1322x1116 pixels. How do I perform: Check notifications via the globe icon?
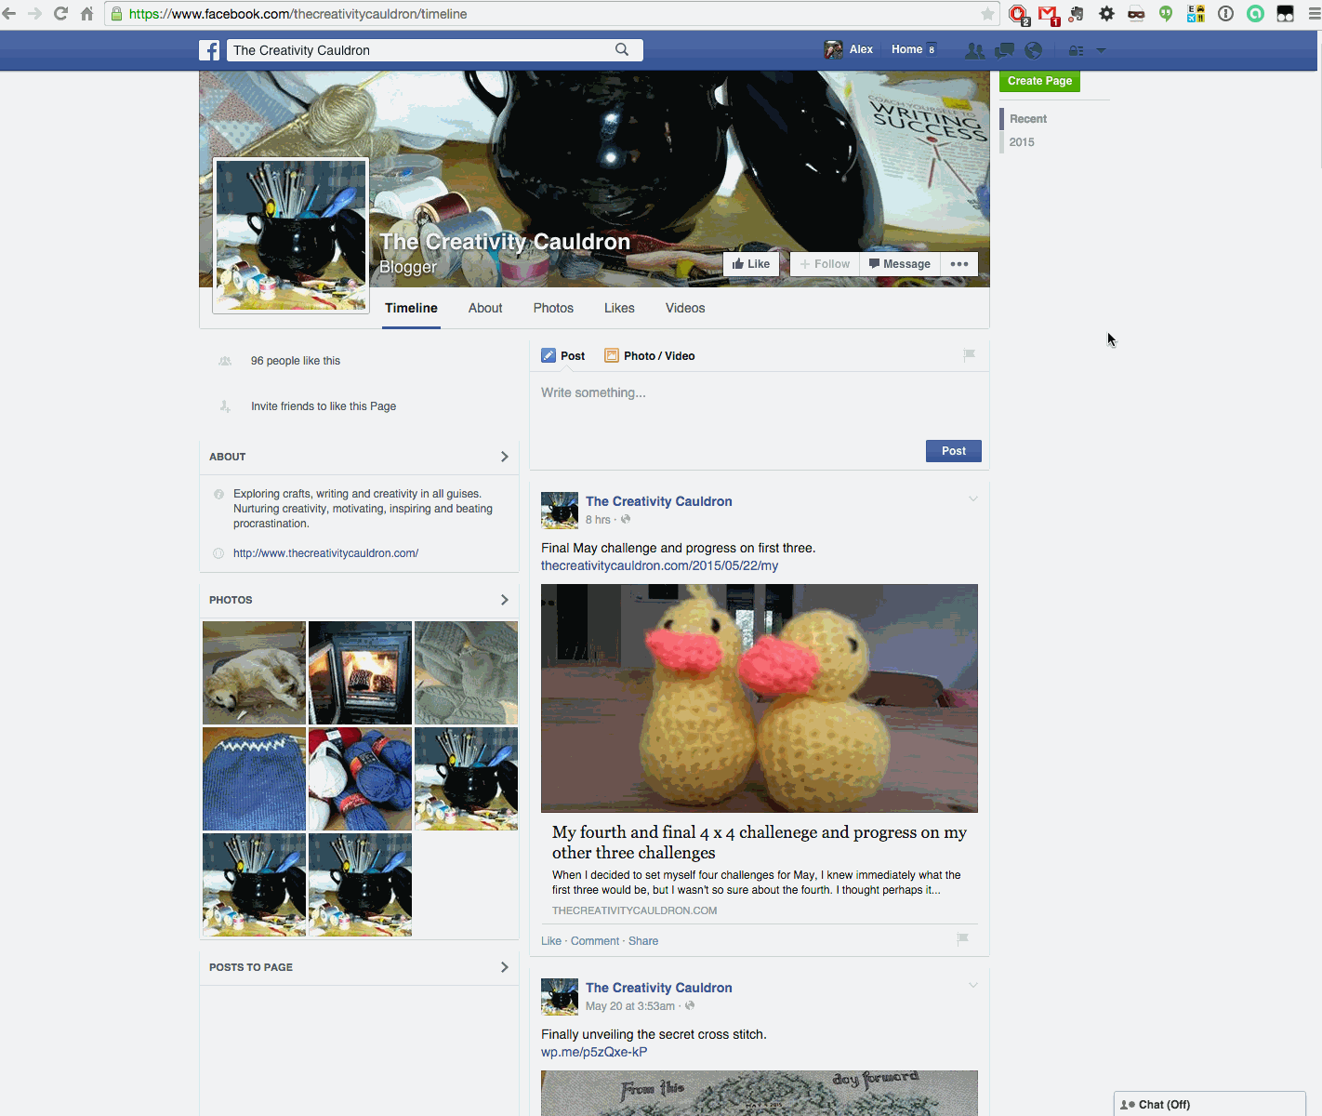point(1033,50)
